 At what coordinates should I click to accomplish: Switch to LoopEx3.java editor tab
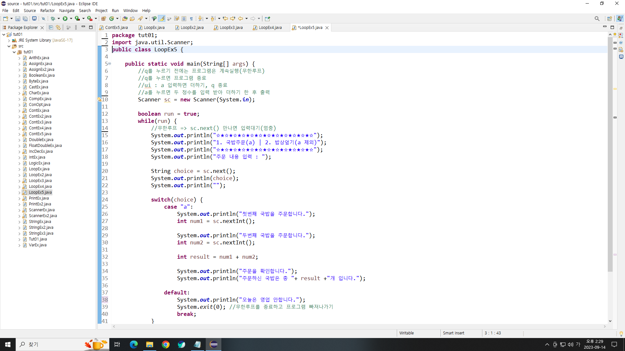[231, 28]
